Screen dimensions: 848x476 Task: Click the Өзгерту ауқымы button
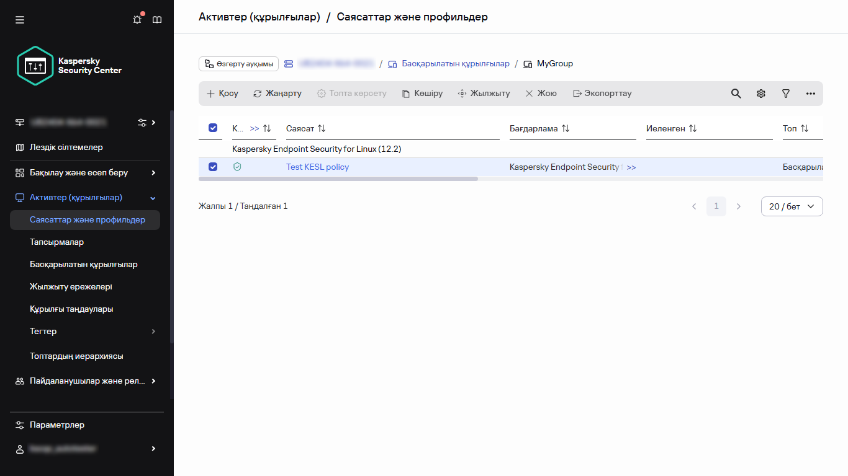[x=238, y=64]
